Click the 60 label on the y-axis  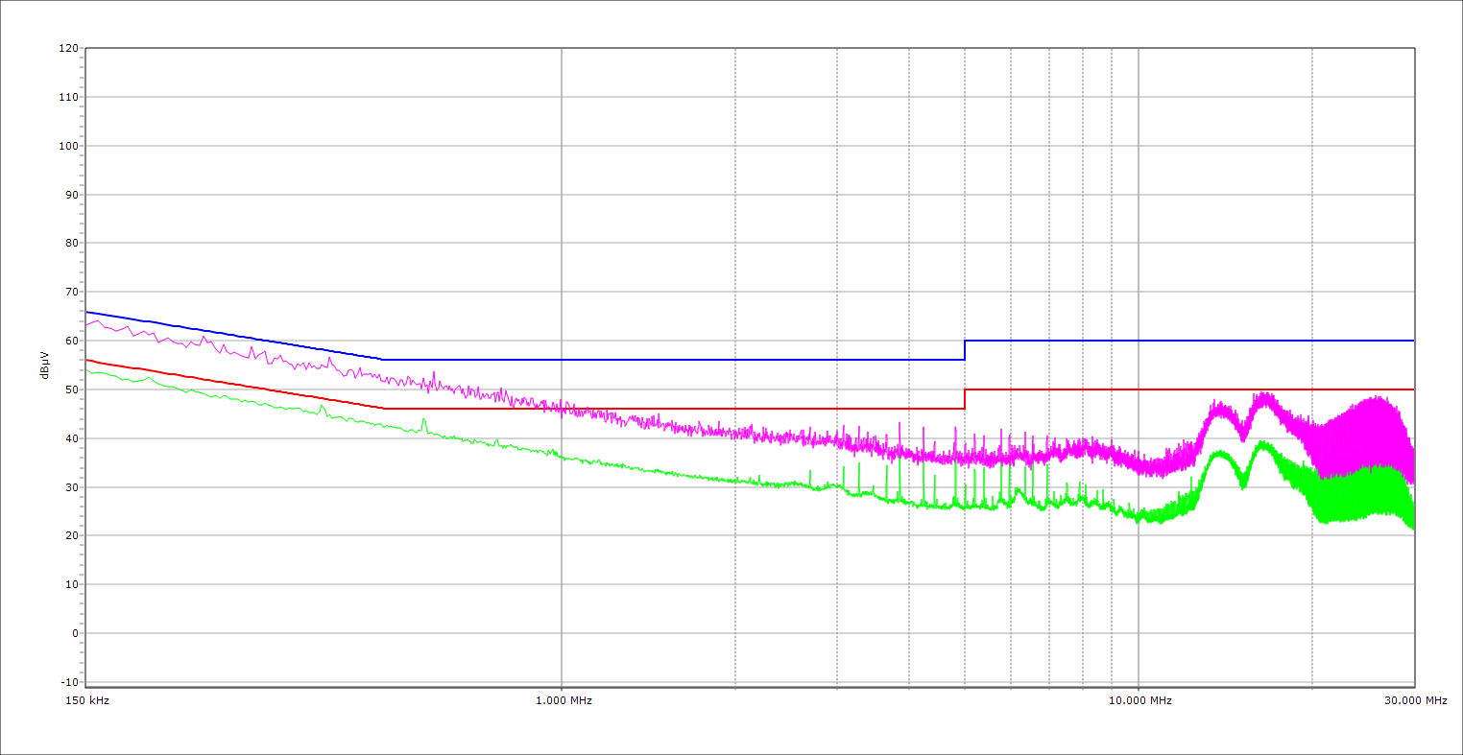coord(72,341)
